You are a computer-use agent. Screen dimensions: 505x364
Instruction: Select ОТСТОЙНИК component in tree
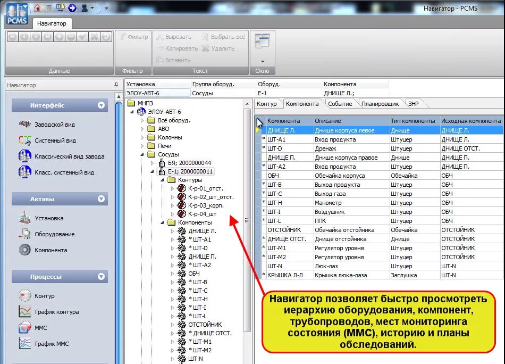tap(205, 324)
